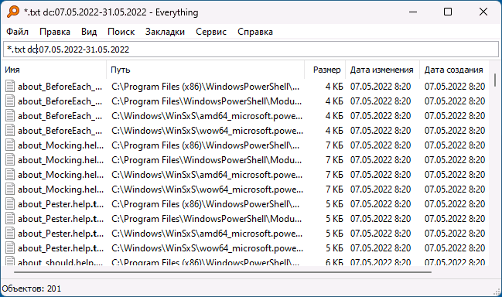
Task: Sort results by Путь column header
Action: [x=205, y=70]
